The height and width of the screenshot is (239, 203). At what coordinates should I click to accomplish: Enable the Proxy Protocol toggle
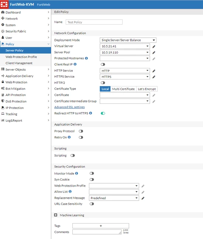coord(81,131)
